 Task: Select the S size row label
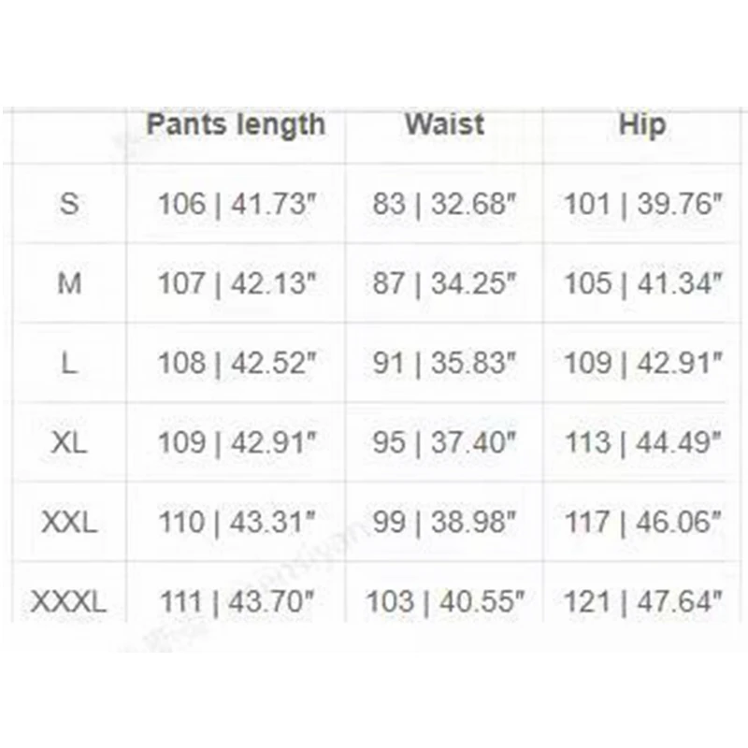69,204
